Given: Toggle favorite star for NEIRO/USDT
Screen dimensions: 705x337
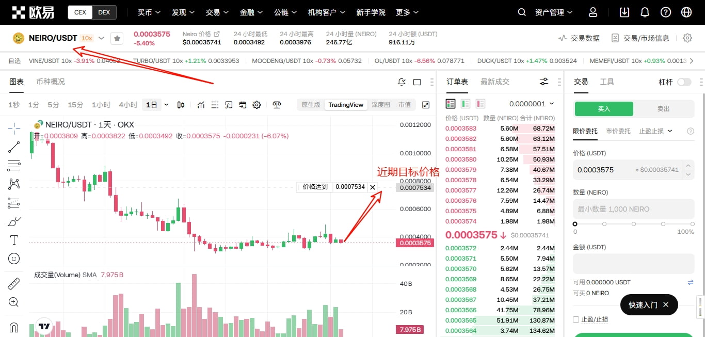Looking at the screenshot, I should pos(117,38).
